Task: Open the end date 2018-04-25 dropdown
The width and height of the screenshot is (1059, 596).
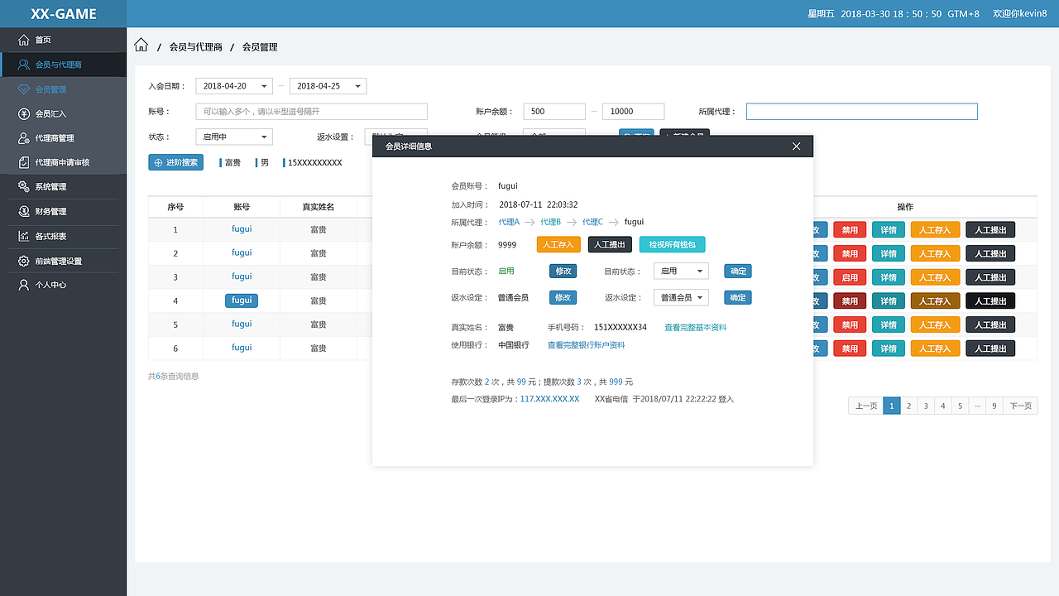Action: pyautogui.click(x=328, y=86)
